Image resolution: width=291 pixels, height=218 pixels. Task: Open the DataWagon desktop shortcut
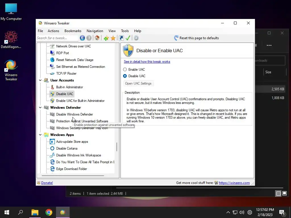coord(11,39)
